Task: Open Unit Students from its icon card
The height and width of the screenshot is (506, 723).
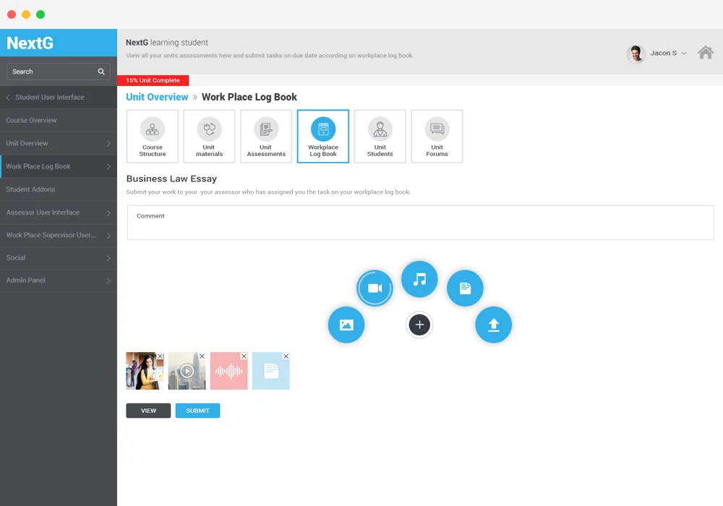Action: pos(380,136)
